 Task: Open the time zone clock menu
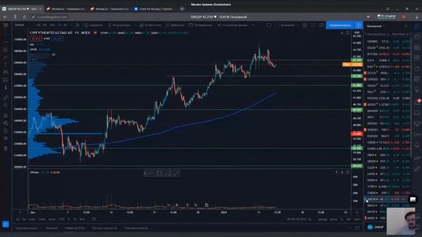(x=299, y=219)
